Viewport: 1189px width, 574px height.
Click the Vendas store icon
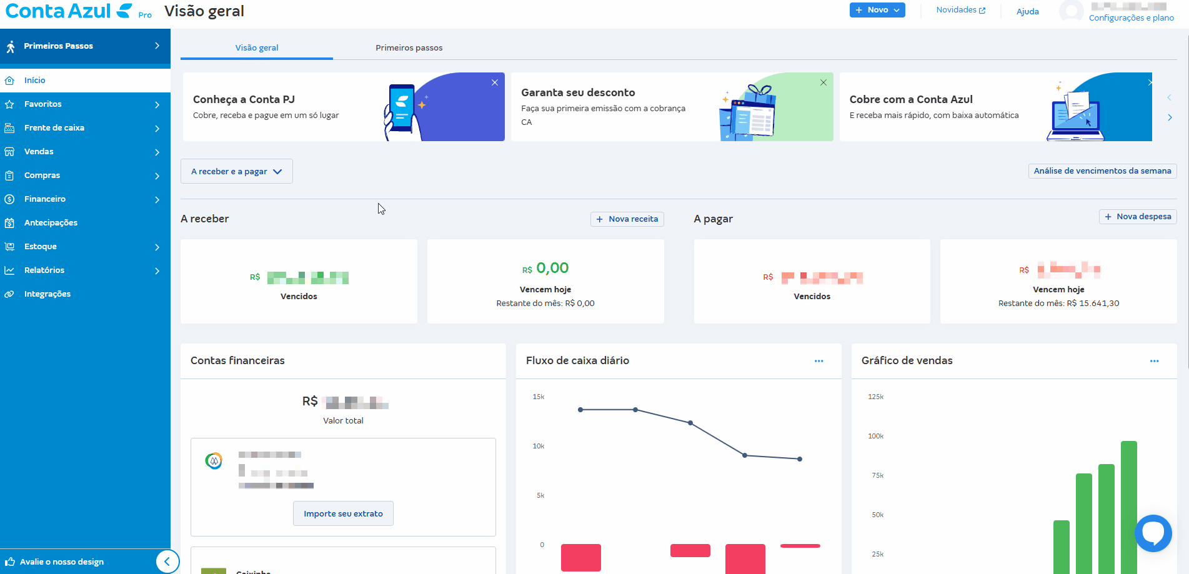click(9, 152)
